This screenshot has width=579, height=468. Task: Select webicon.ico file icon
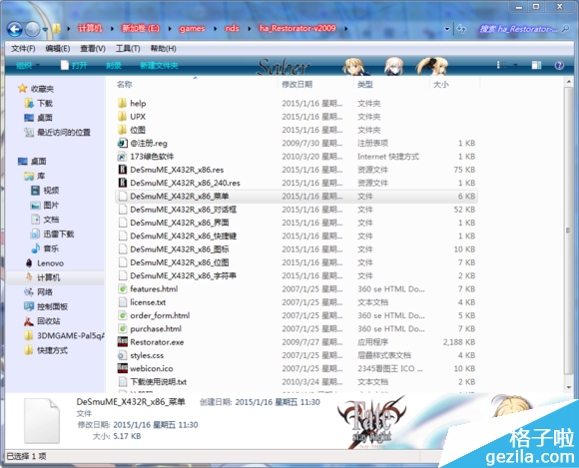point(122,368)
